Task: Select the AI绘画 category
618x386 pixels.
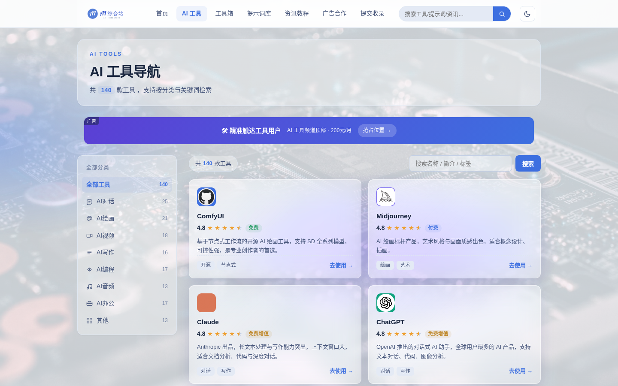Action: coord(127,218)
